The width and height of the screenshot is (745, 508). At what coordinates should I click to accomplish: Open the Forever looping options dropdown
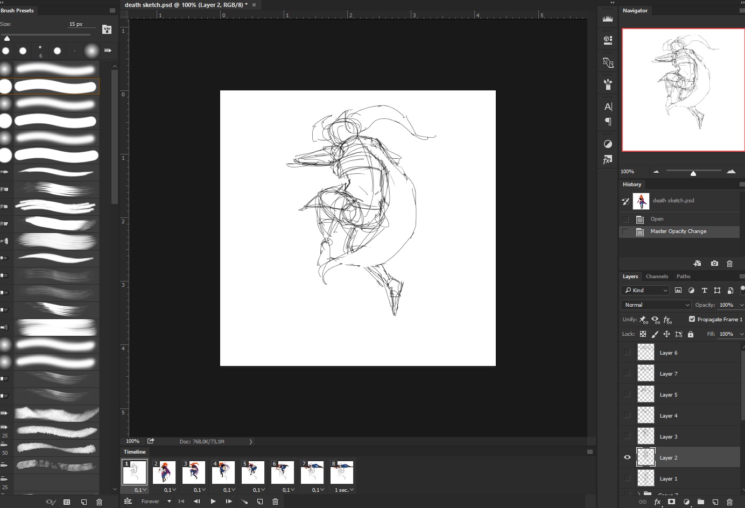(156, 501)
